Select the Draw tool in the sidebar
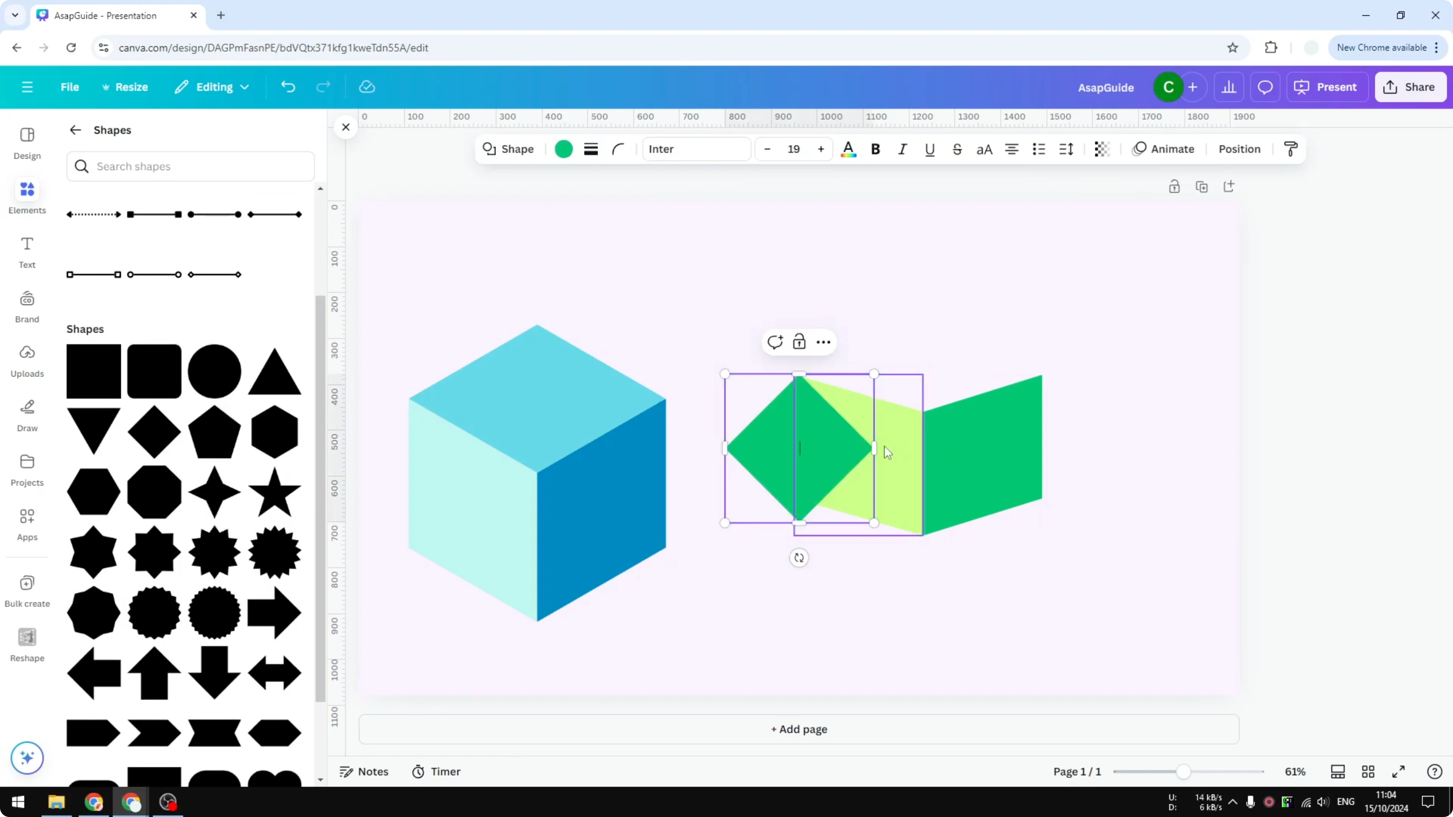This screenshot has height=817, width=1453. (x=26, y=416)
